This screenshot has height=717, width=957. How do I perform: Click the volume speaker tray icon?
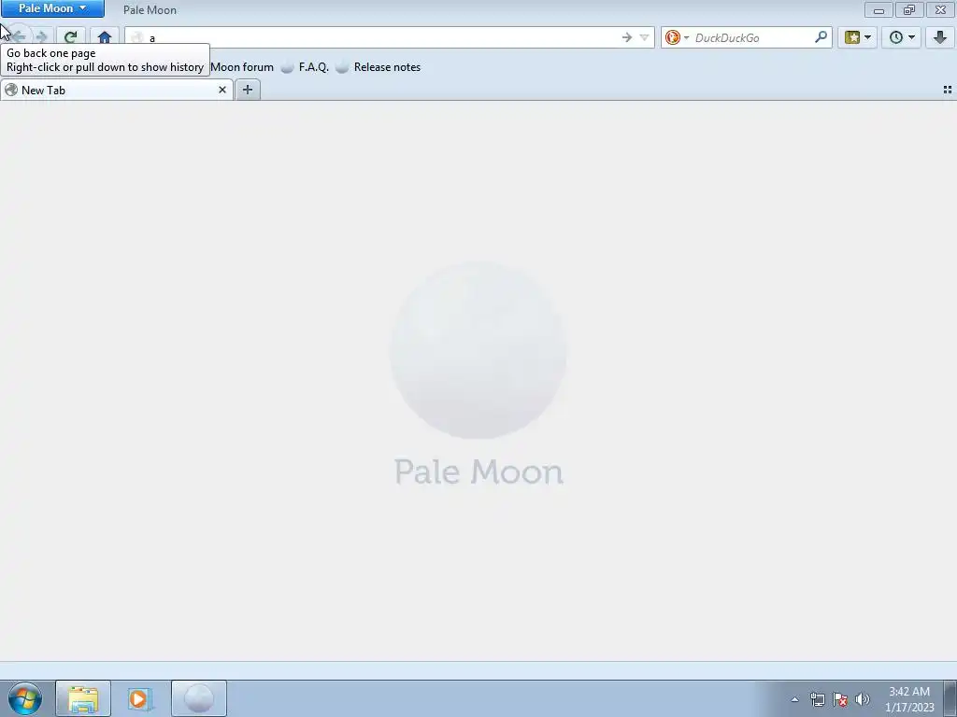863,699
